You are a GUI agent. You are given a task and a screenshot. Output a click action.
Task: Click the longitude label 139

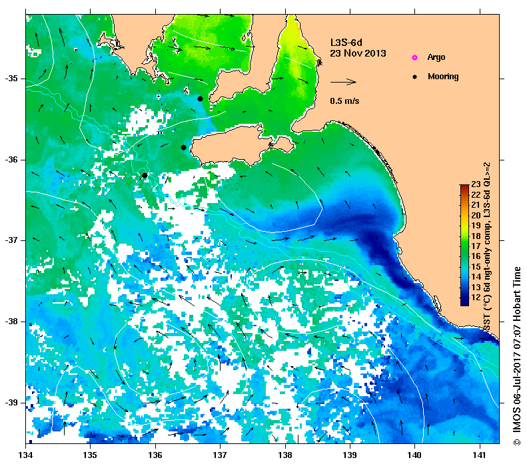(x=350, y=455)
